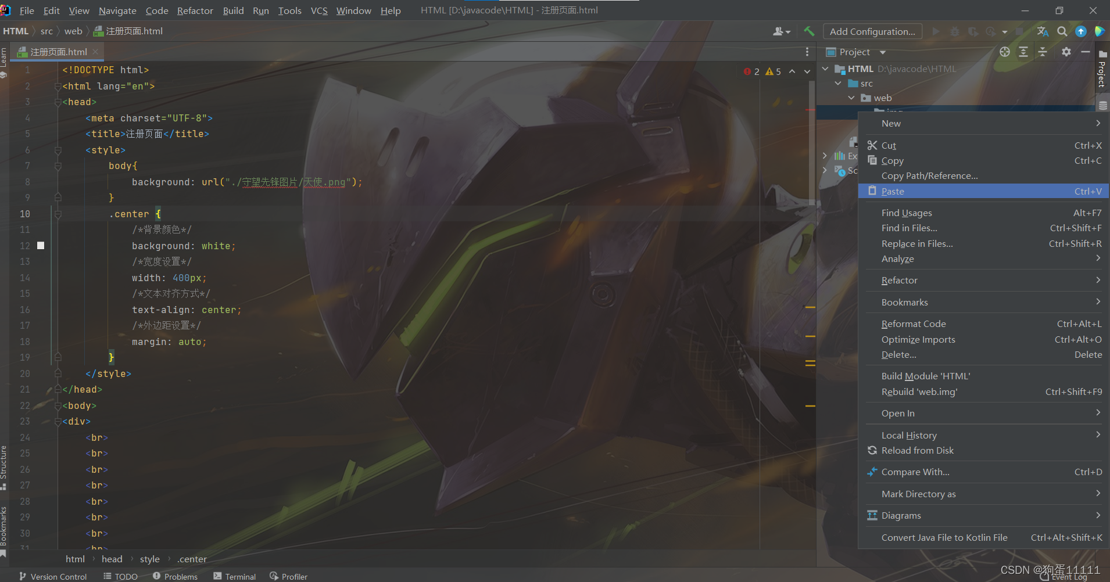Fold the .center CSS block at line 10
Screen dimensions: 1110x582
point(58,214)
